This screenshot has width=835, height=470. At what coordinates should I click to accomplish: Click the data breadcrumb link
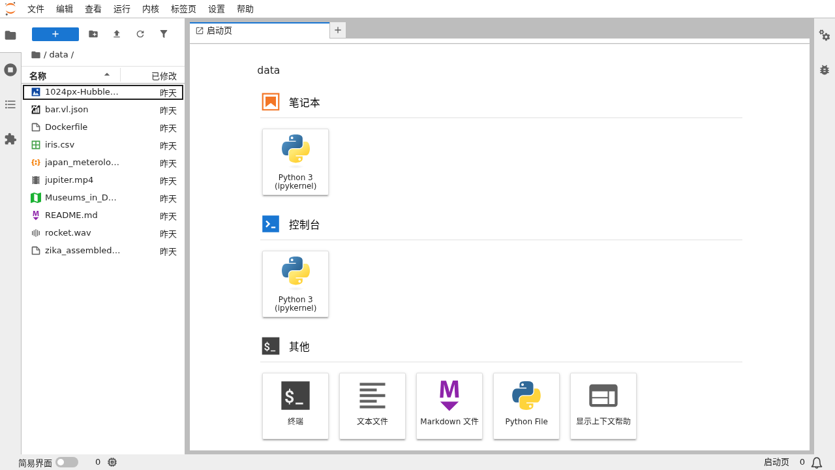point(59,55)
